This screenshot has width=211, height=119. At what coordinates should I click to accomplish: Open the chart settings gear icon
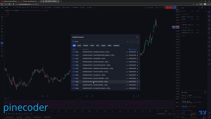click(157, 7)
